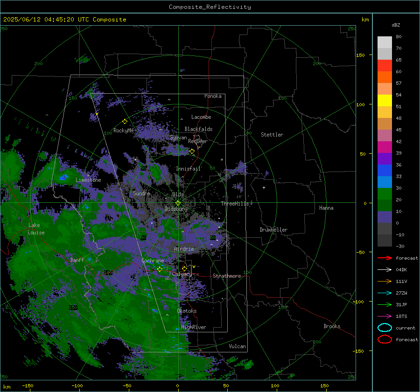
Task: Select the red 60-65 dBZ swatch
Action: tap(385, 66)
